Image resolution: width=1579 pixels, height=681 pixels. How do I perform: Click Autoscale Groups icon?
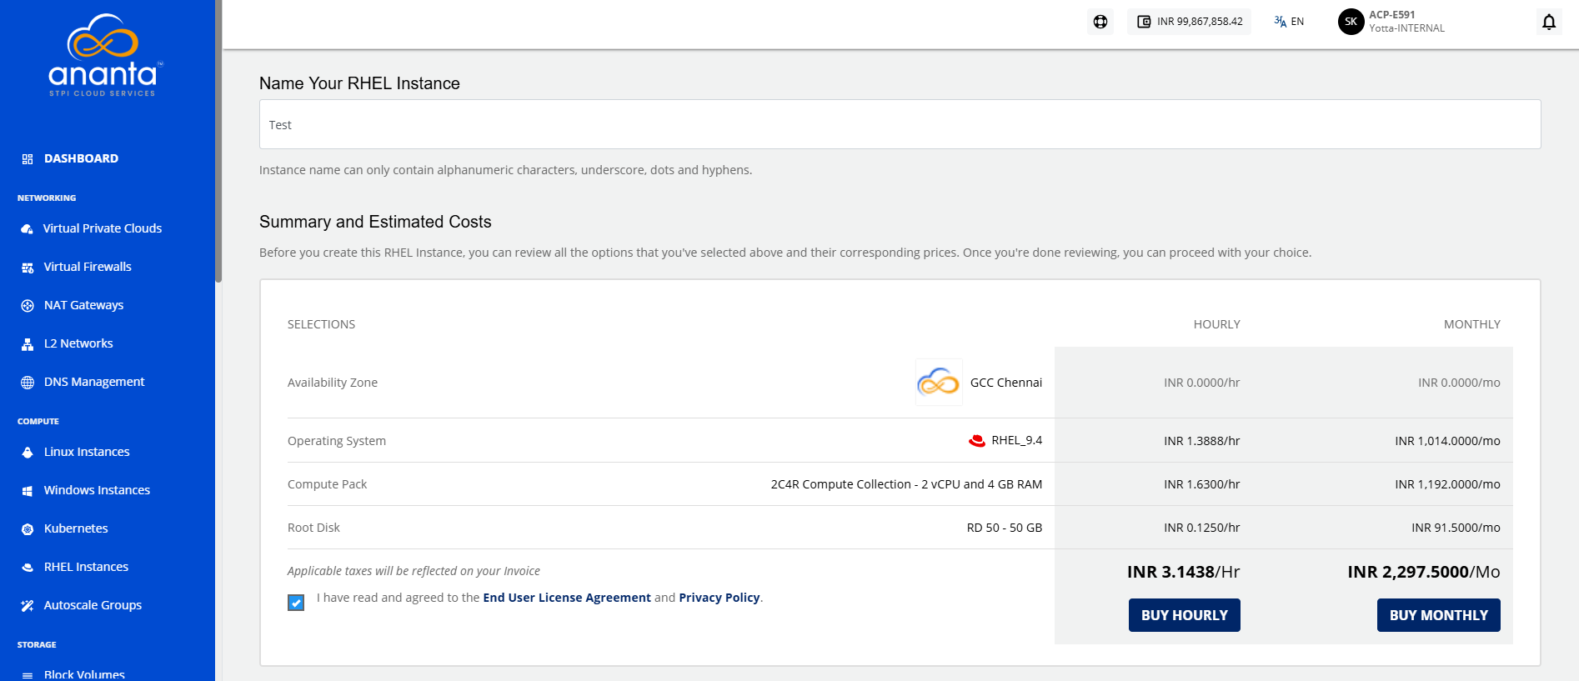coord(28,605)
